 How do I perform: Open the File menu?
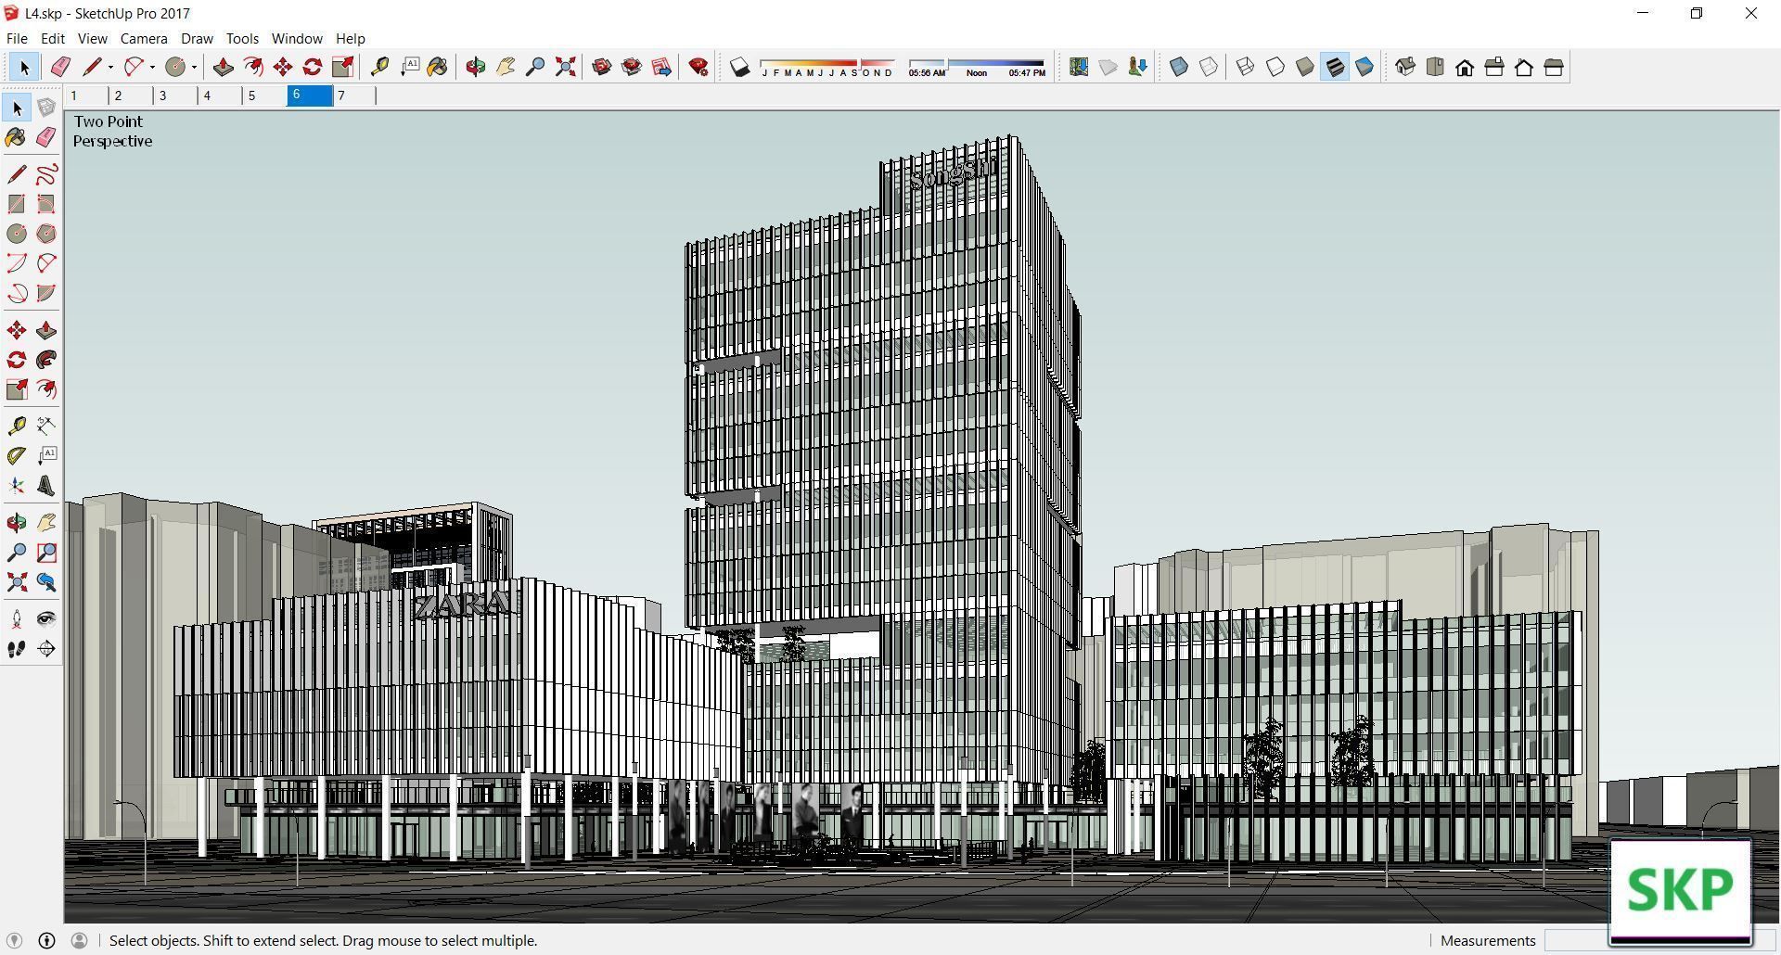tap(17, 38)
